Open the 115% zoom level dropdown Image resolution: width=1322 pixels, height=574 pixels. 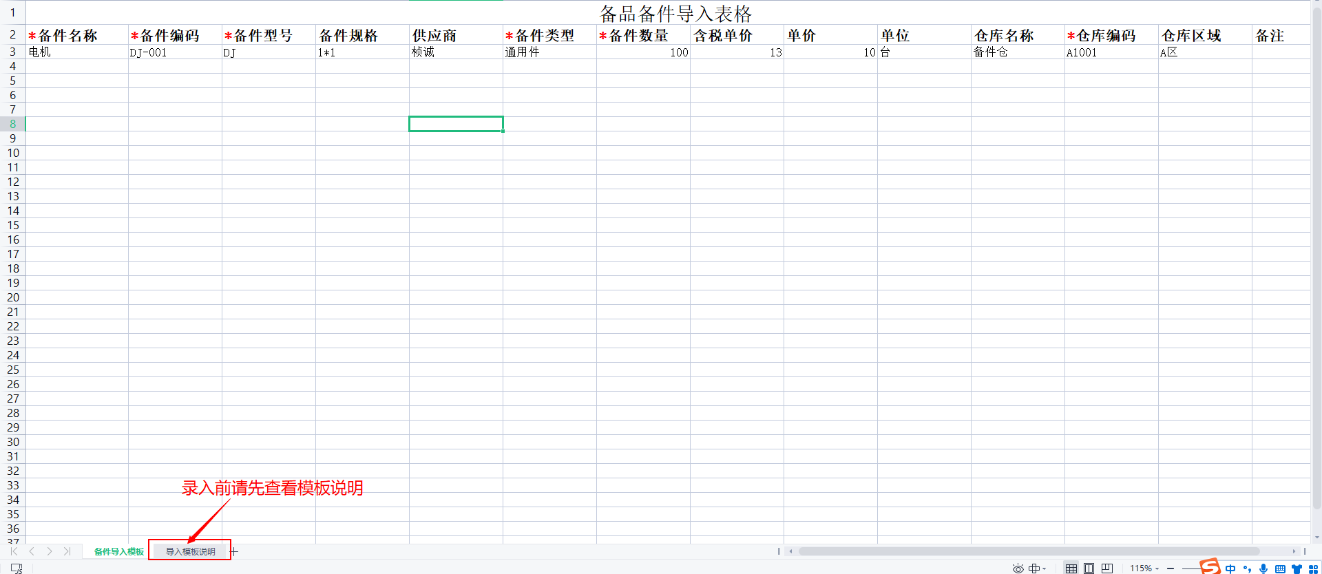[1144, 568]
